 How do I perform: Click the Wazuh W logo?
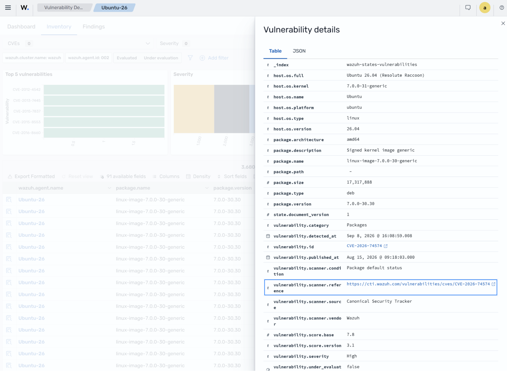tap(25, 8)
